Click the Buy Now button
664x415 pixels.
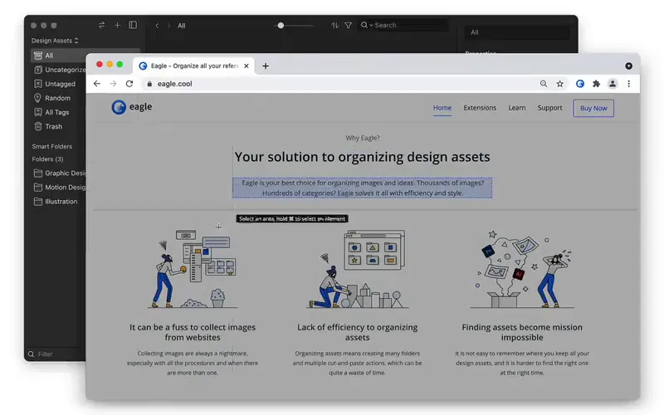click(x=593, y=108)
